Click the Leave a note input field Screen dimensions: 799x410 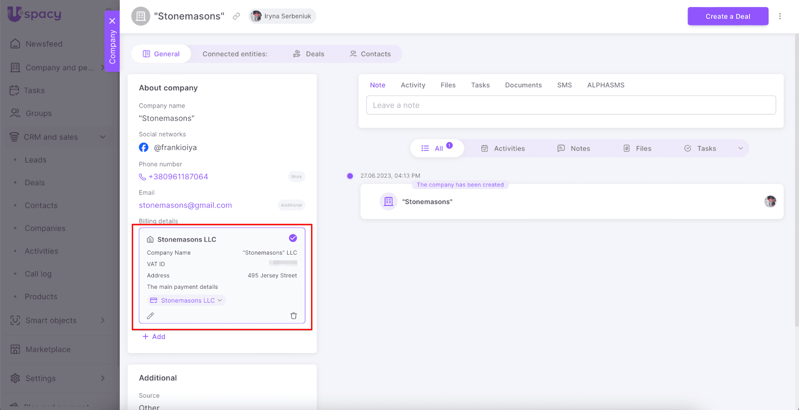coord(571,105)
